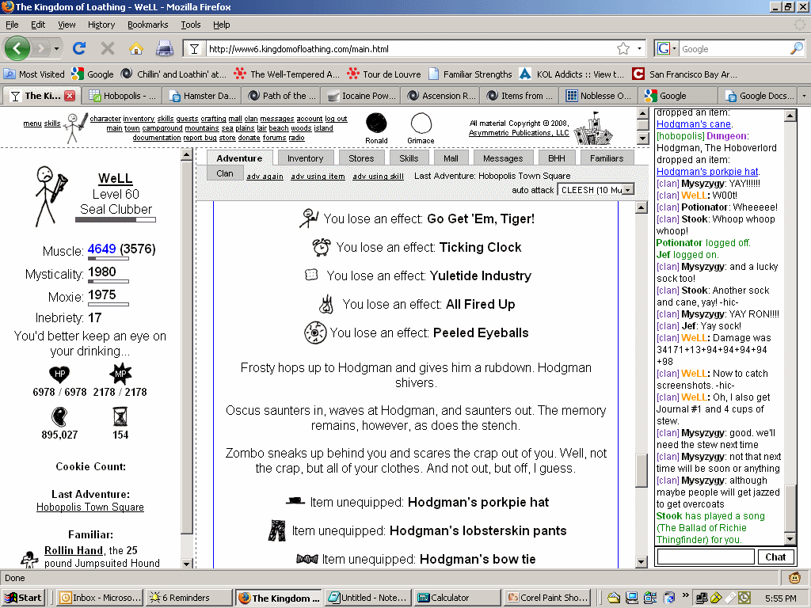
Task: Click the Chat send button
Action: coord(775,557)
